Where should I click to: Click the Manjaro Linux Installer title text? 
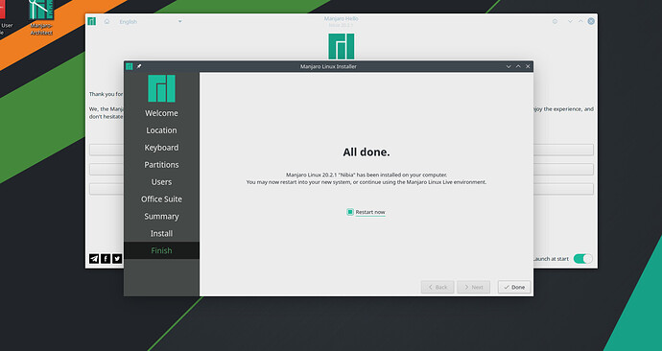click(328, 66)
